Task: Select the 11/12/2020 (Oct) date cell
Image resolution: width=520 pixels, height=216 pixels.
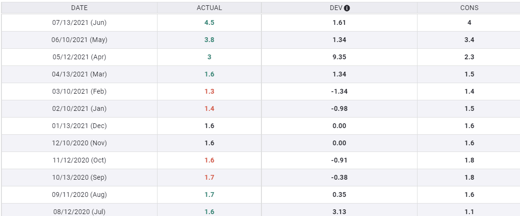Action: click(x=79, y=160)
